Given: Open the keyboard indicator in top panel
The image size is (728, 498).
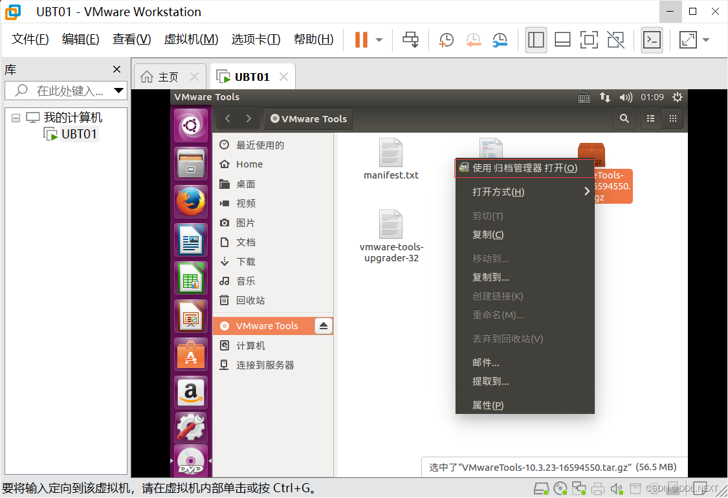Looking at the screenshot, I should [584, 98].
